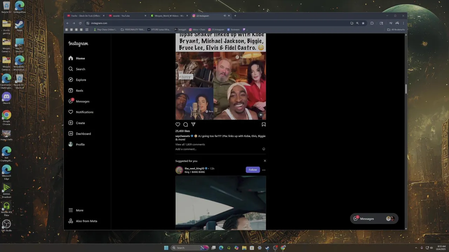Open the VITURE Luma Ultra bookmark
Screen dimensions: 449x252
coord(159,29)
